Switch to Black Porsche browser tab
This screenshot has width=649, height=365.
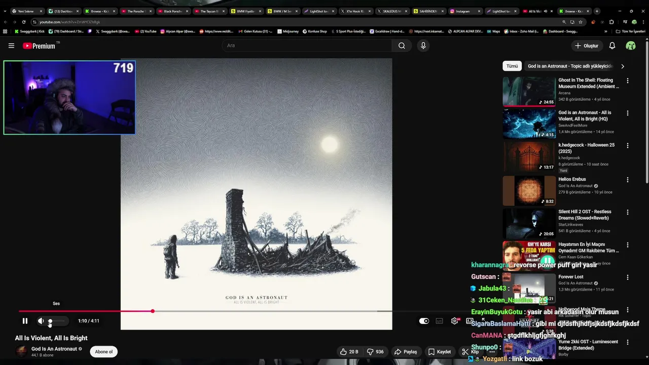click(173, 11)
